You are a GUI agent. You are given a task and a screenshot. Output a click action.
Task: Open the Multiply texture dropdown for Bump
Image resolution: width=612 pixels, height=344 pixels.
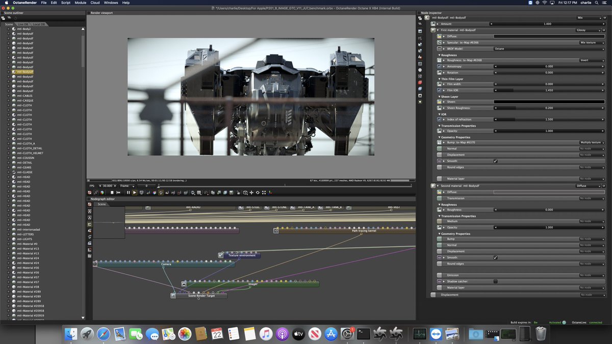[592, 142]
